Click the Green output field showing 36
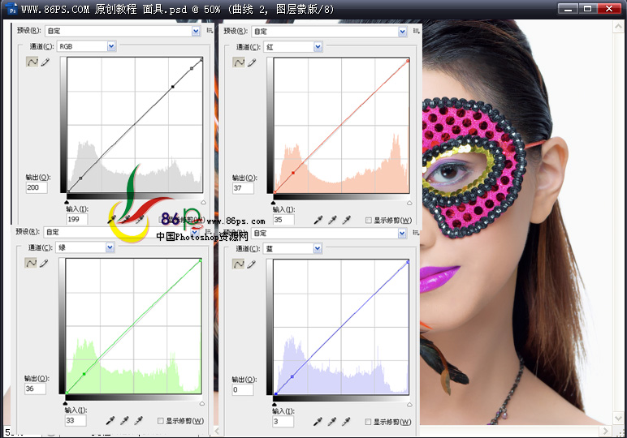The image size is (627, 438). pyautogui.click(x=35, y=389)
